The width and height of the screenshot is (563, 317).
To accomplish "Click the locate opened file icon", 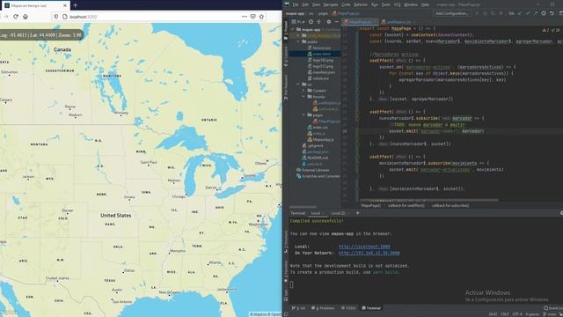I will pos(311,22).
